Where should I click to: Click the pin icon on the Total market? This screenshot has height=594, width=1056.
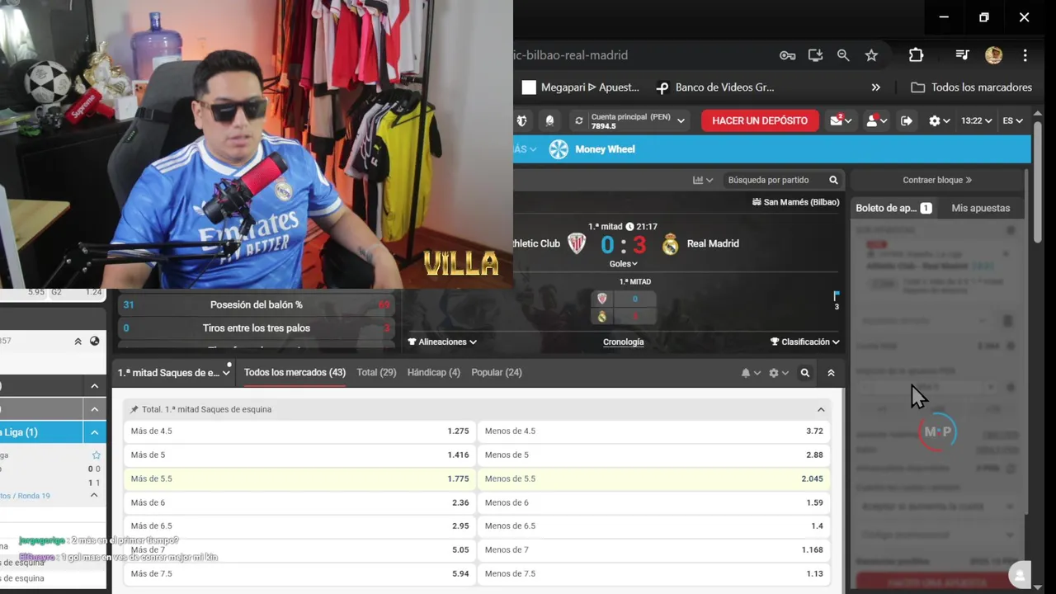pos(134,409)
